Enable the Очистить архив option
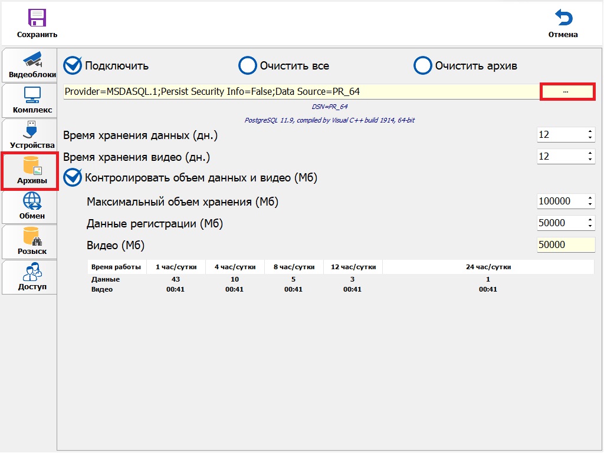Image resolution: width=604 pixels, height=453 pixels. (x=422, y=65)
